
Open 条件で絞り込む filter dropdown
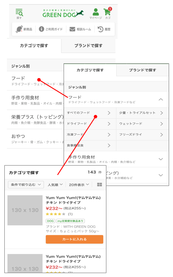pos(26,185)
